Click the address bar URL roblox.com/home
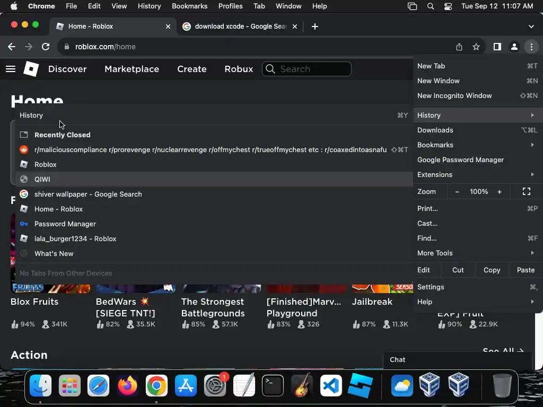Viewport: 543px width, 407px height. click(106, 47)
